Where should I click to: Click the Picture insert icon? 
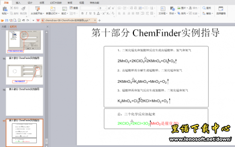click(x=179, y=8)
